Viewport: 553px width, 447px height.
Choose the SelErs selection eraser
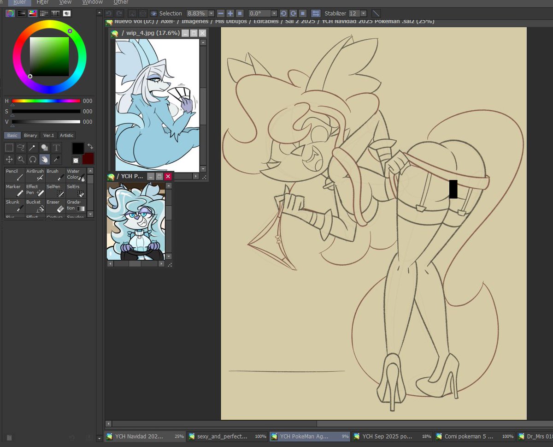pyautogui.click(x=76, y=191)
